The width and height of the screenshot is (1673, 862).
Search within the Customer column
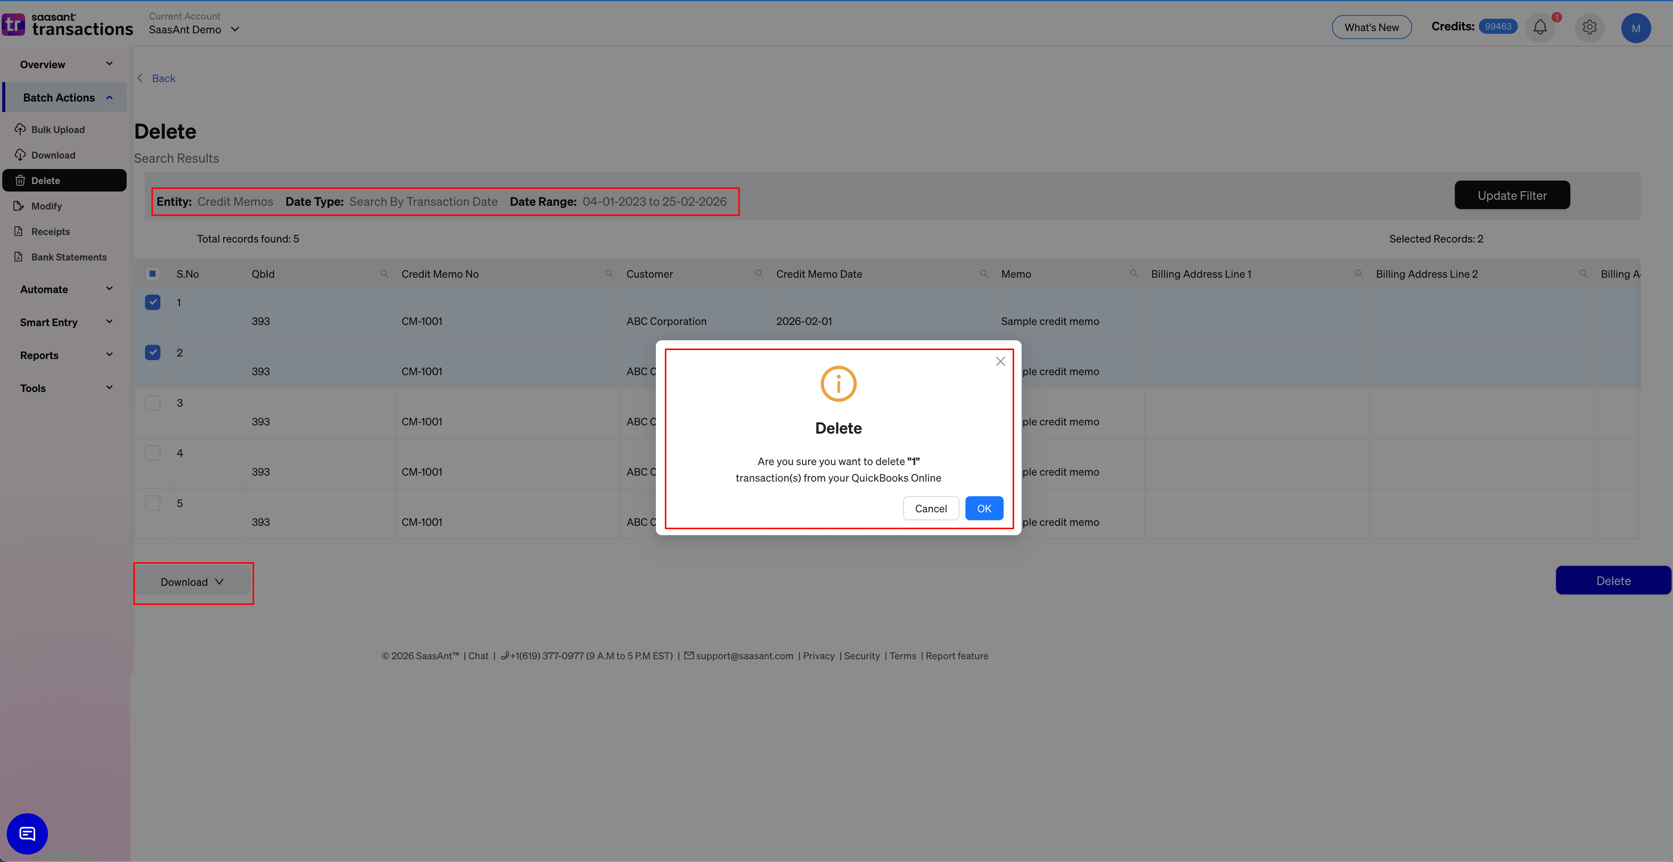(759, 274)
